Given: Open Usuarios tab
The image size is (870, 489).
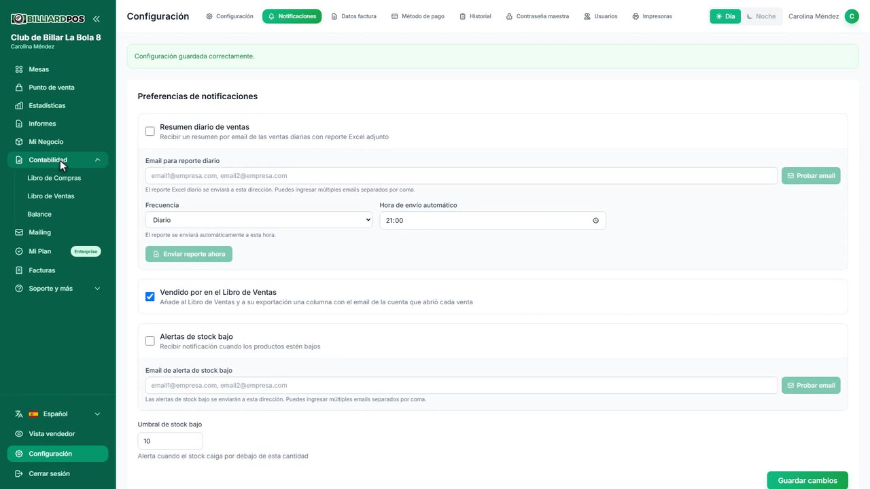Looking at the screenshot, I should pyautogui.click(x=601, y=16).
